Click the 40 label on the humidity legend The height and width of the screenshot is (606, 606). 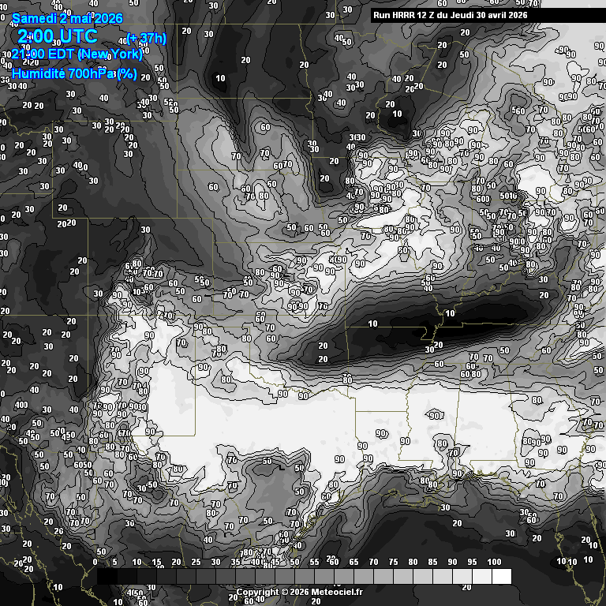pyautogui.click(x=256, y=563)
